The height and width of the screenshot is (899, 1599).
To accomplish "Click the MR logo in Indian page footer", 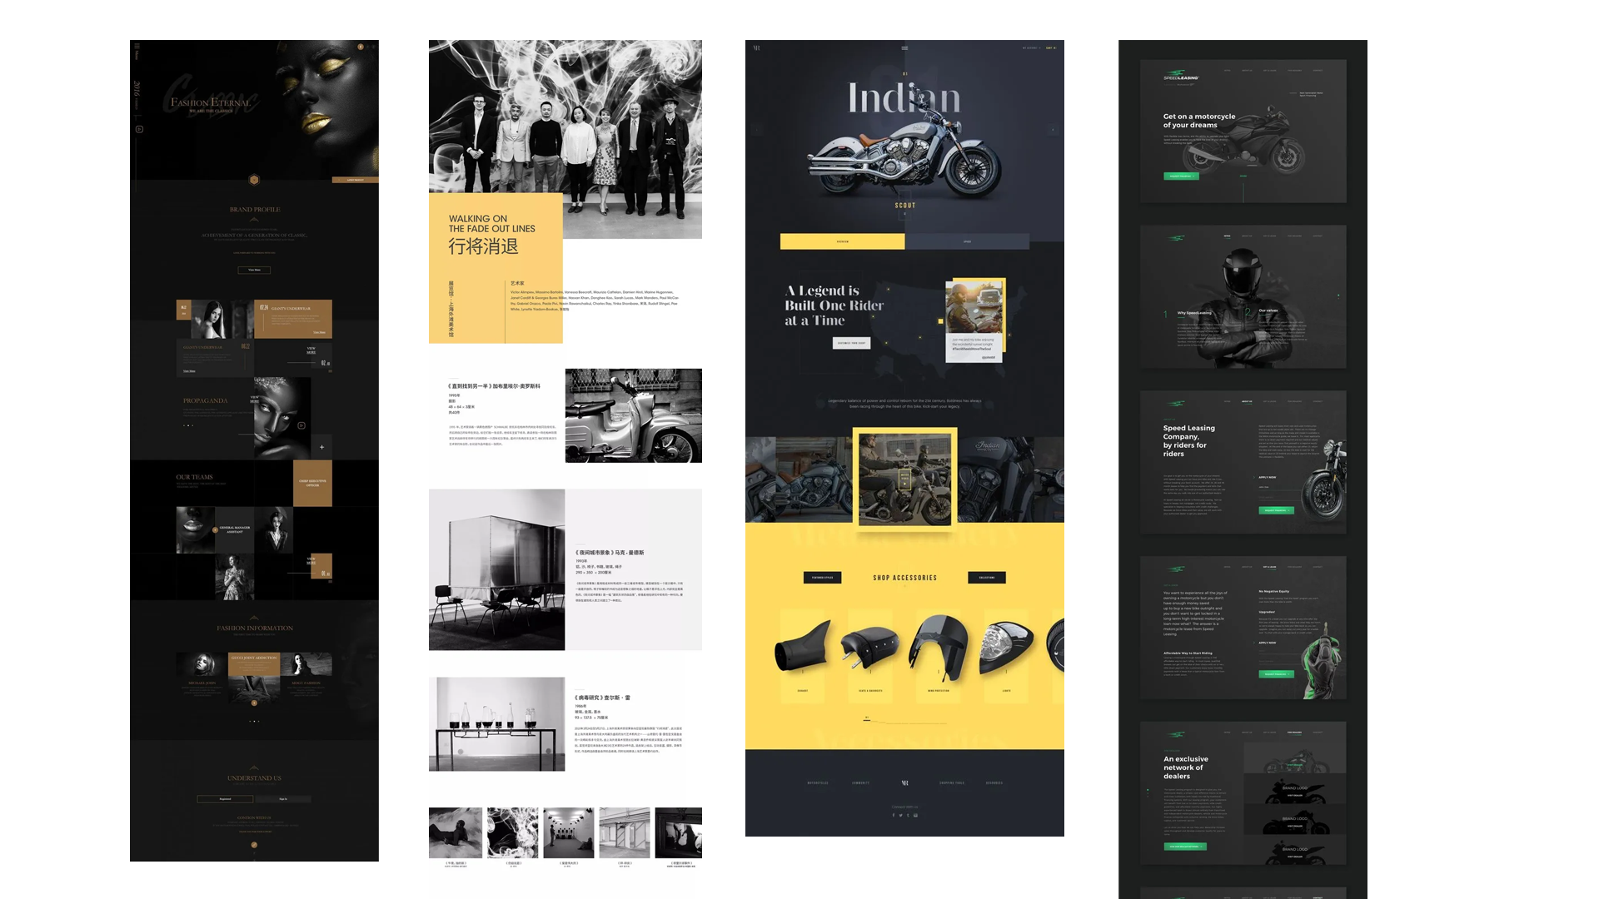I will 905,782.
